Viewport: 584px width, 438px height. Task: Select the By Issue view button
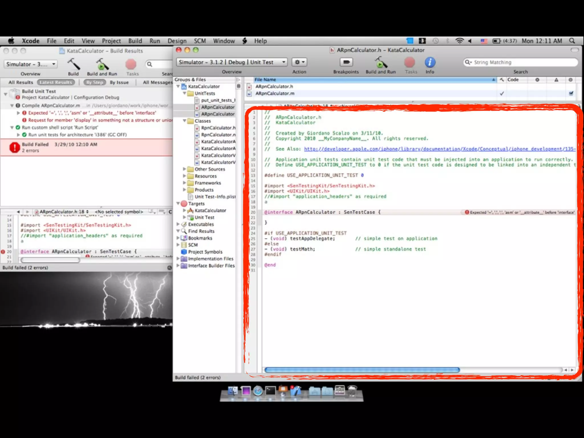point(119,82)
